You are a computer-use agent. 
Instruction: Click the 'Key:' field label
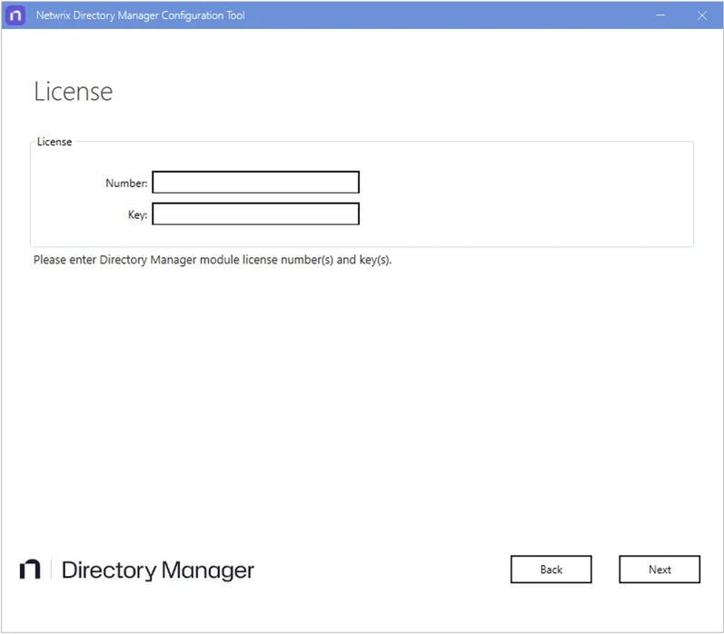(137, 214)
